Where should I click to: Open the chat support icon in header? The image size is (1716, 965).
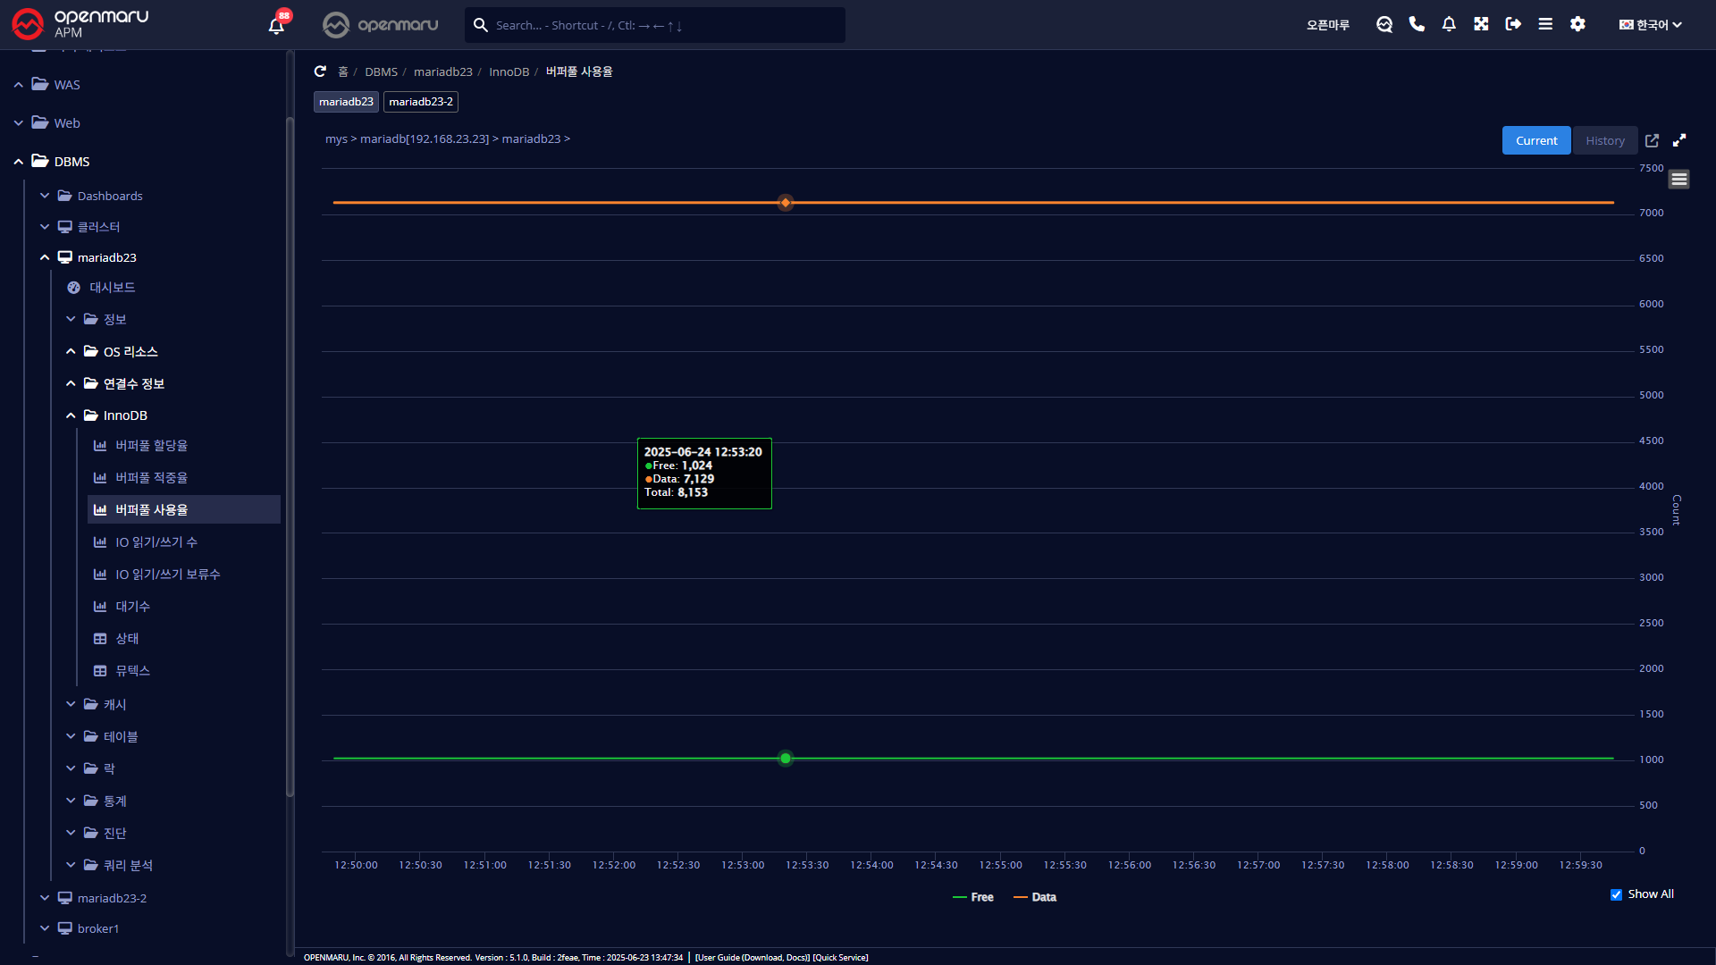pyautogui.click(x=1384, y=24)
